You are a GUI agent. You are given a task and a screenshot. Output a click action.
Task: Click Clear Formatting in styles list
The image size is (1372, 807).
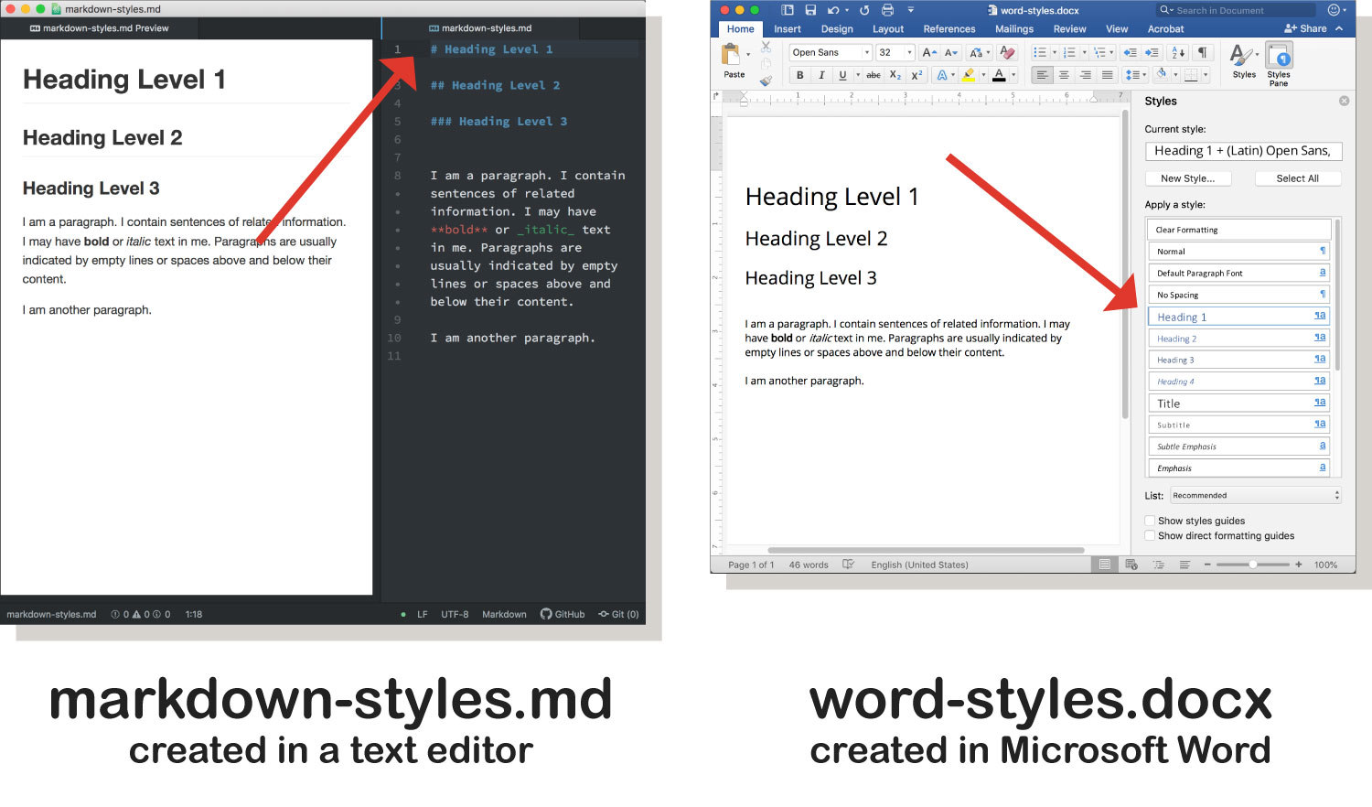(1238, 230)
